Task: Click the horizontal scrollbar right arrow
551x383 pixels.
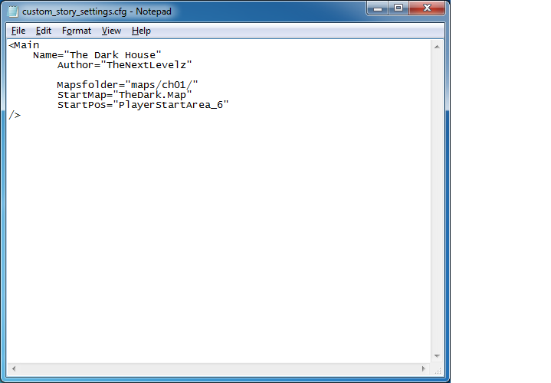Action: (425, 368)
